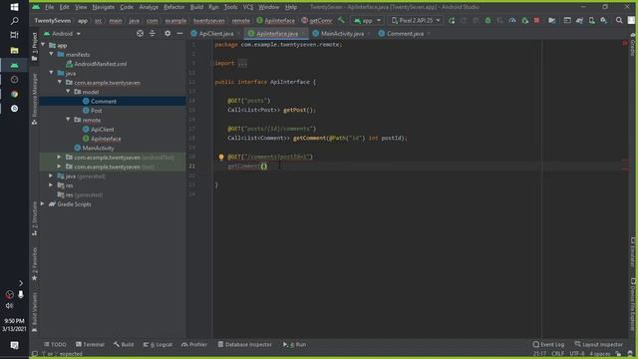Image resolution: width=638 pixels, height=359 pixels.
Task: Toggle Device File Explorer side tab
Action: [x=633, y=304]
